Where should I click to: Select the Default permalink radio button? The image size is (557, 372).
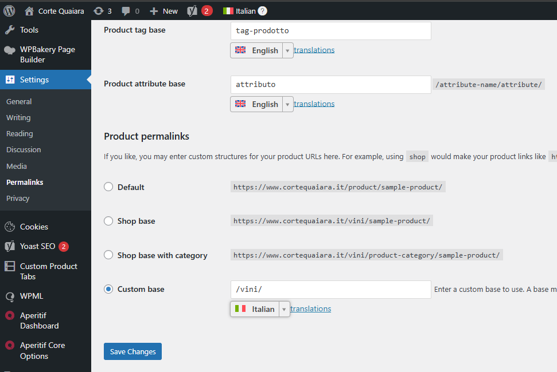tap(108, 187)
